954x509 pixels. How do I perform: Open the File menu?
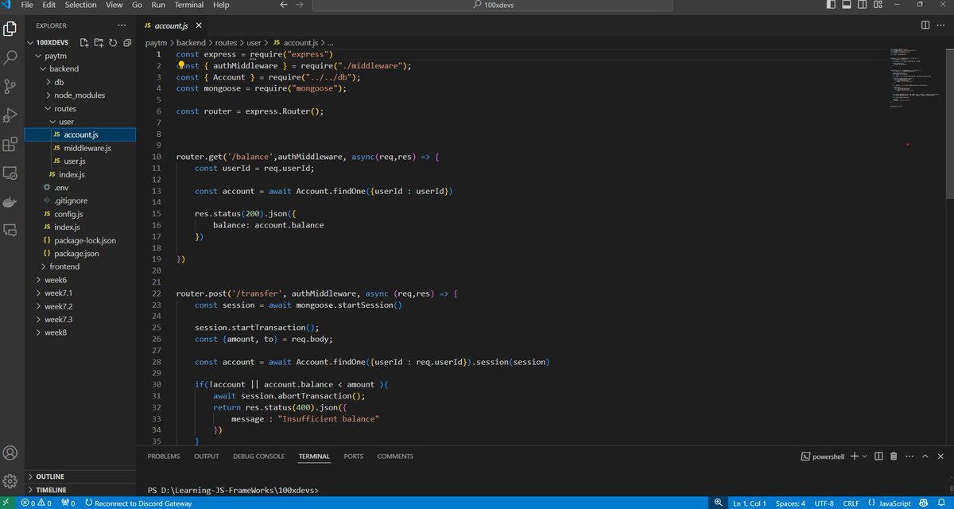pos(27,5)
